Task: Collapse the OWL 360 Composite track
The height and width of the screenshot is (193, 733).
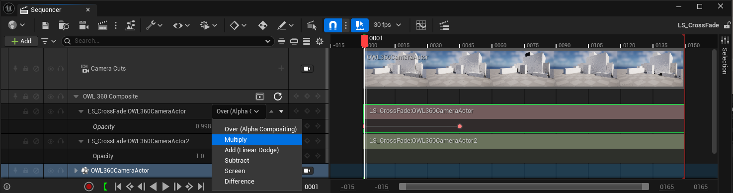Action: coord(76,96)
